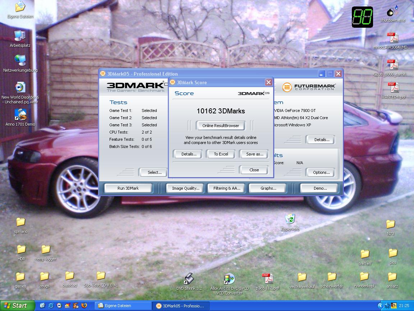The image size is (414, 311).
Task: Click the GeForce 7900 GT system text
Action: point(295,111)
